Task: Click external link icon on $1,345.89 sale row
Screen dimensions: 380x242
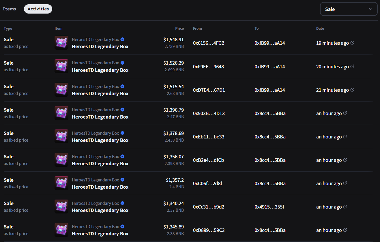Action: click(x=345, y=230)
